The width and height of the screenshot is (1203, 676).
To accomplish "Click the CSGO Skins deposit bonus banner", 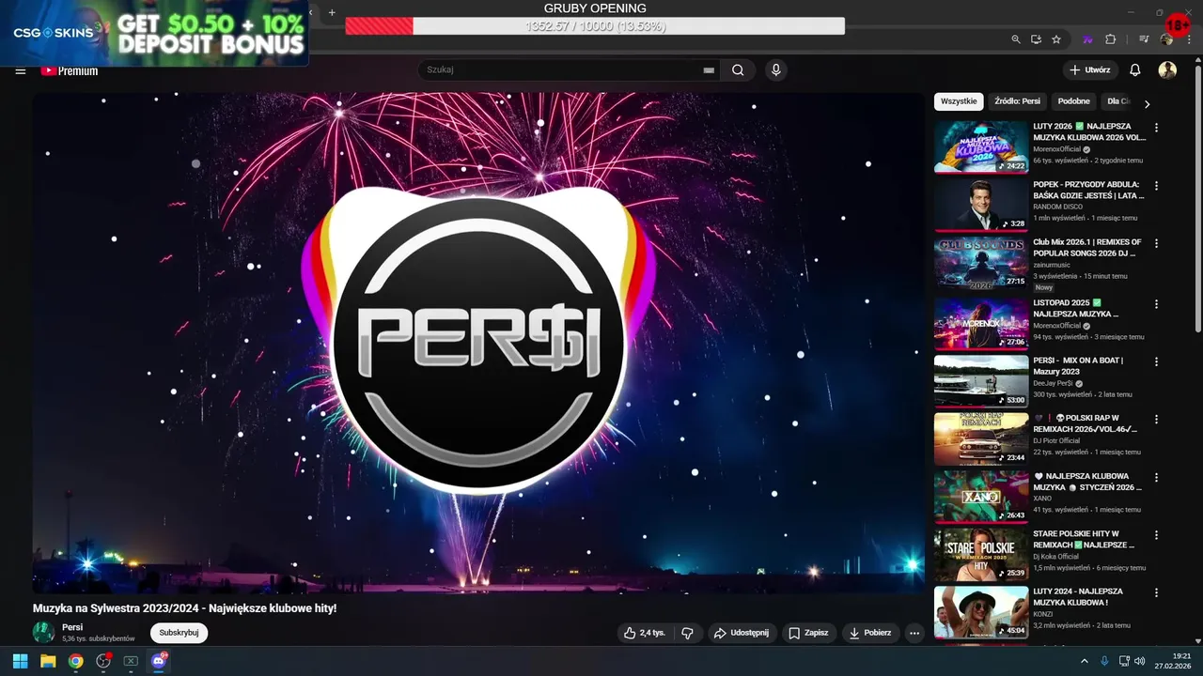I will point(154,33).
